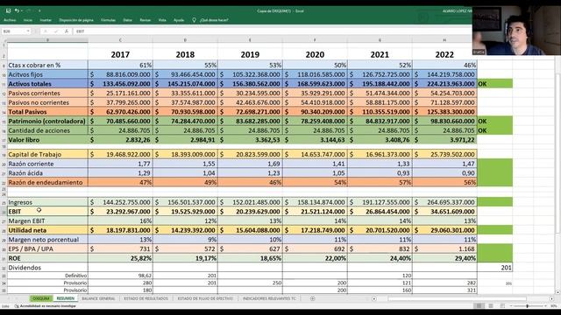The height and width of the screenshot is (315, 561).
Task: Switch to Page Break Preview icon
Action: (502, 306)
